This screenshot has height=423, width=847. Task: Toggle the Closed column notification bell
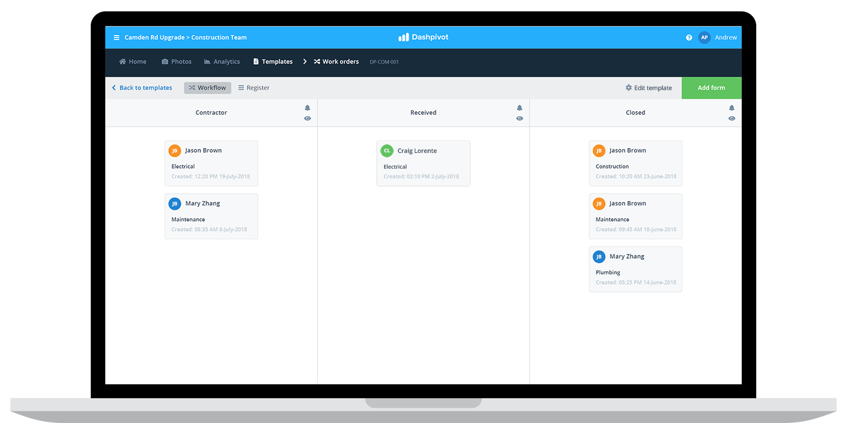point(732,108)
